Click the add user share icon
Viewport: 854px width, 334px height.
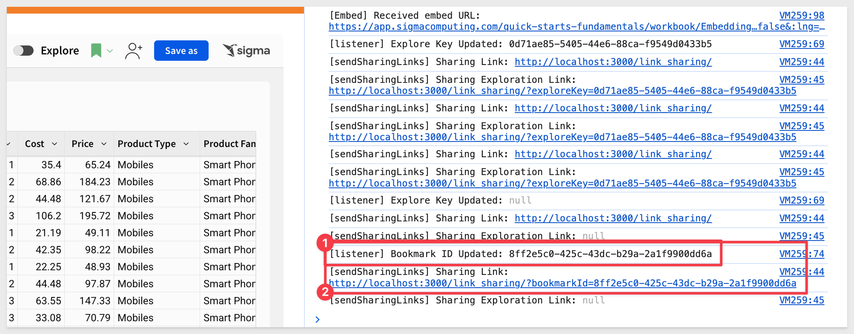(x=134, y=51)
